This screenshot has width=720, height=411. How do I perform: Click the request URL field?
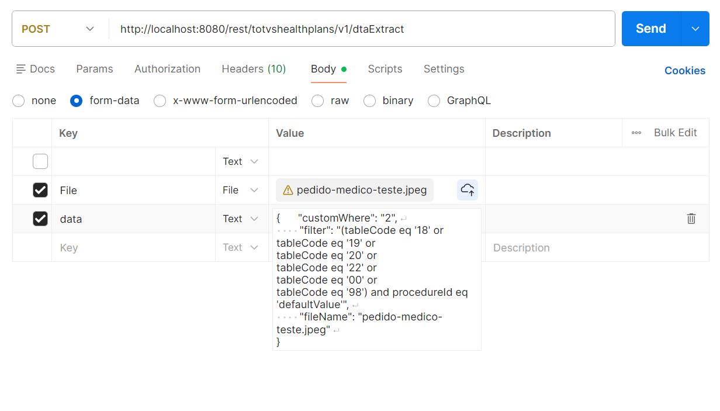(x=362, y=29)
